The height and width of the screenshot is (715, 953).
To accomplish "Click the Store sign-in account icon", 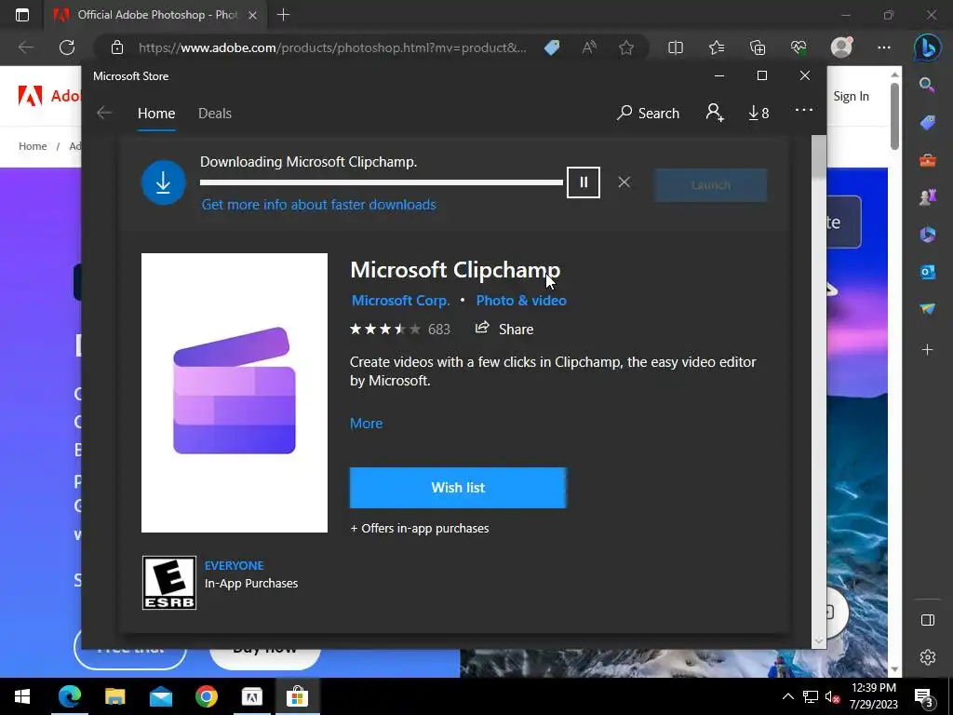I will point(715,113).
